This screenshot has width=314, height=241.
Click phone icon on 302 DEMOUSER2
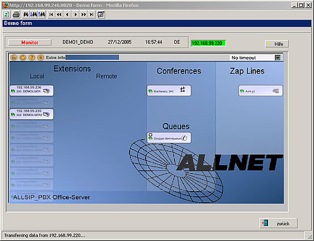(47, 114)
